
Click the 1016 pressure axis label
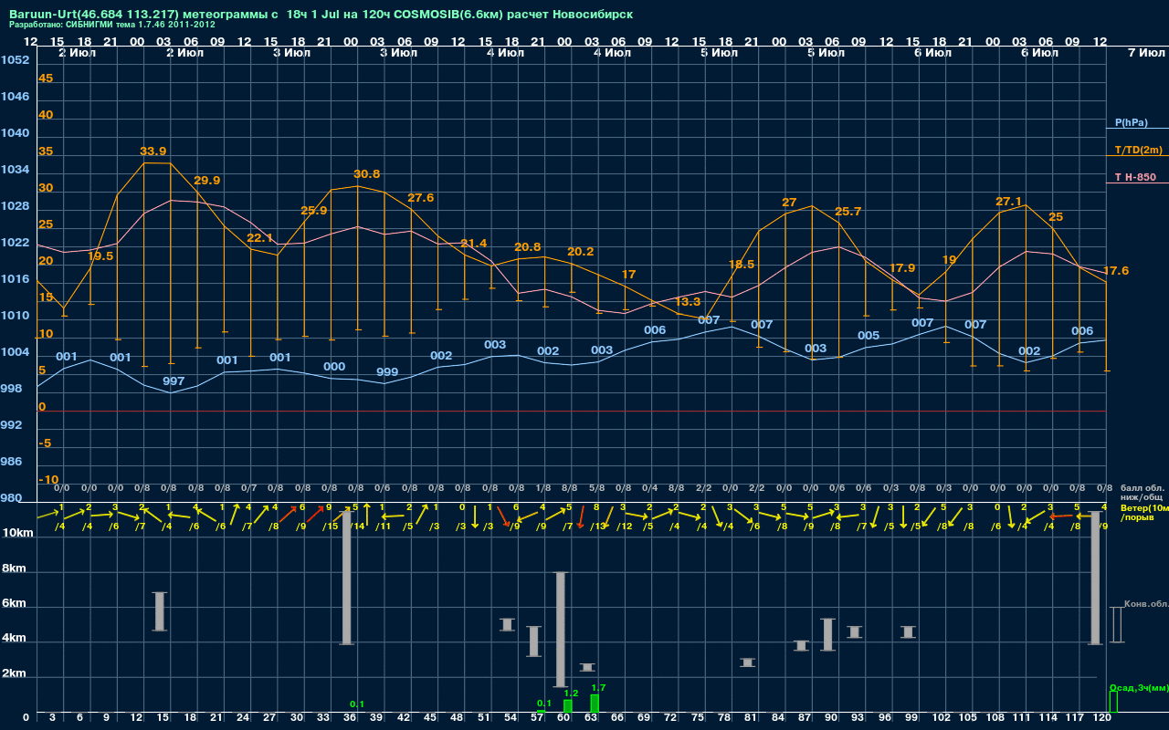(x=15, y=279)
